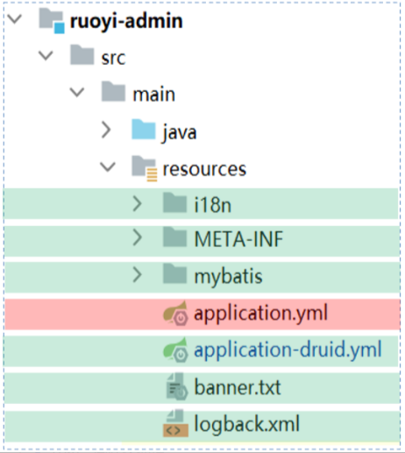Select the banner.txt file label

(x=238, y=387)
